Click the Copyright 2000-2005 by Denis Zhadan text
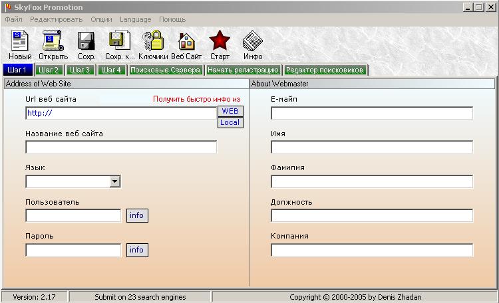This screenshot has width=499, height=303. [x=355, y=297]
